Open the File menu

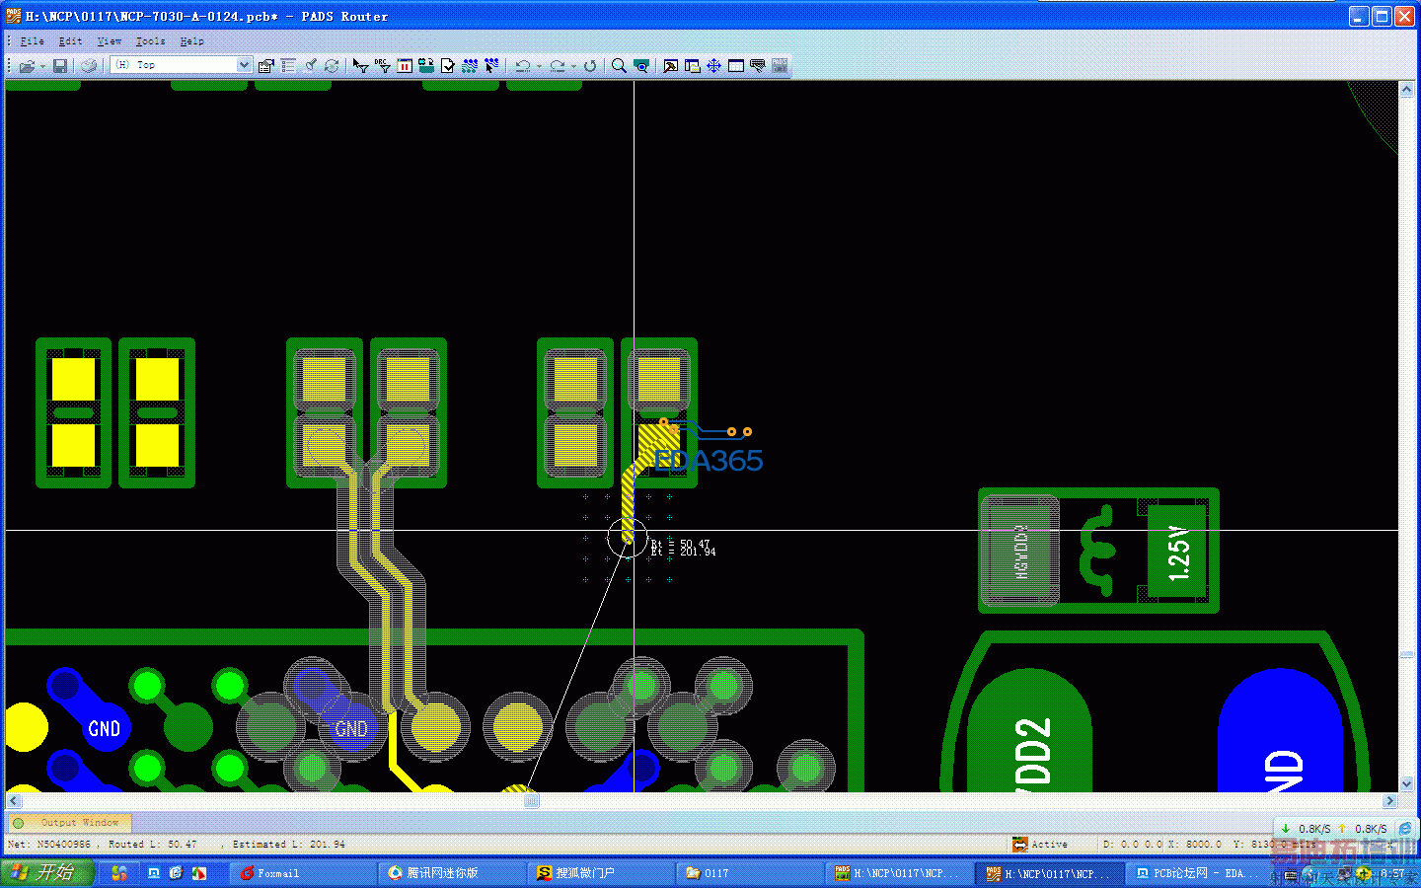pos(33,41)
